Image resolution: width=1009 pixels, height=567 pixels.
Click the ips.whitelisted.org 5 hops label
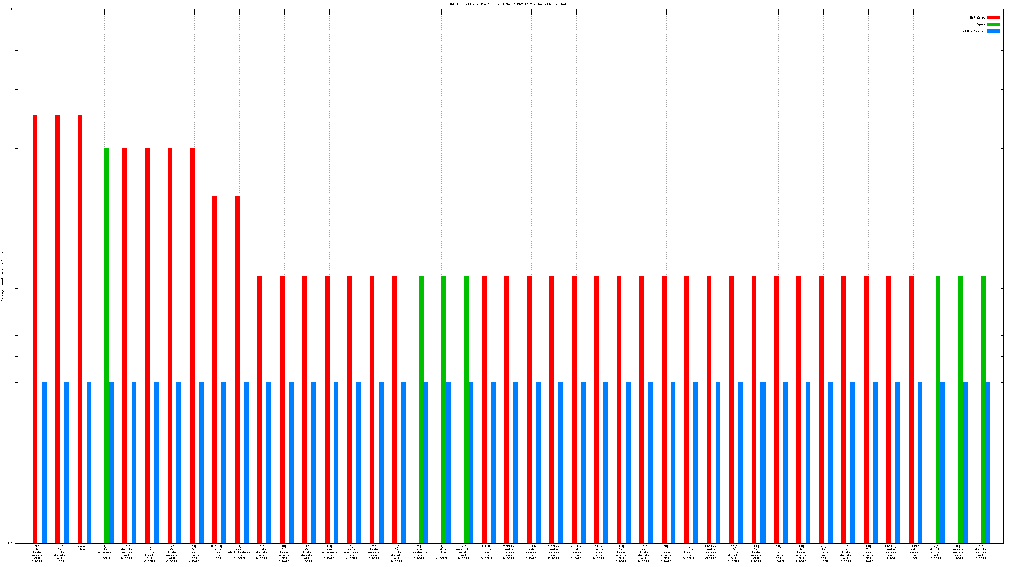pos(239,552)
